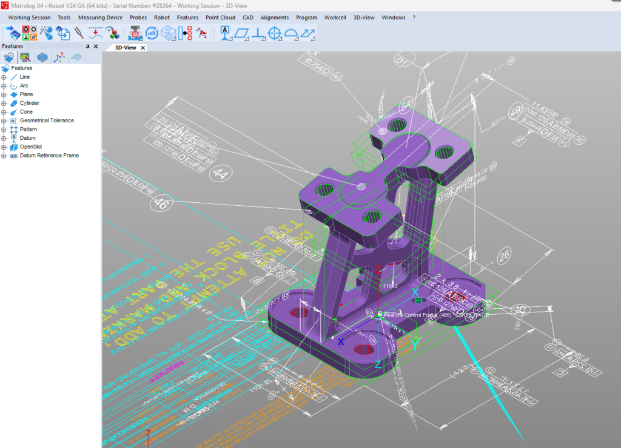Open the circular statistics chart icon
This screenshot has height=448, width=621.
coord(152,33)
